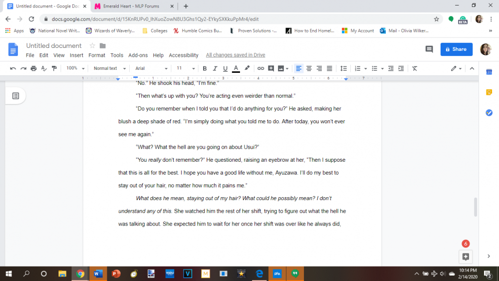Open a new browser tab
The height and width of the screenshot is (281, 499).
point(186,6)
